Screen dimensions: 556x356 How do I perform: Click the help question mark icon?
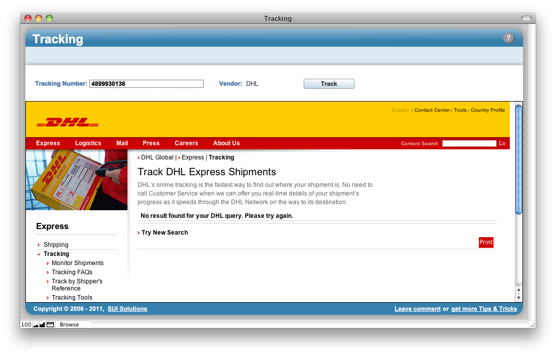pos(508,38)
